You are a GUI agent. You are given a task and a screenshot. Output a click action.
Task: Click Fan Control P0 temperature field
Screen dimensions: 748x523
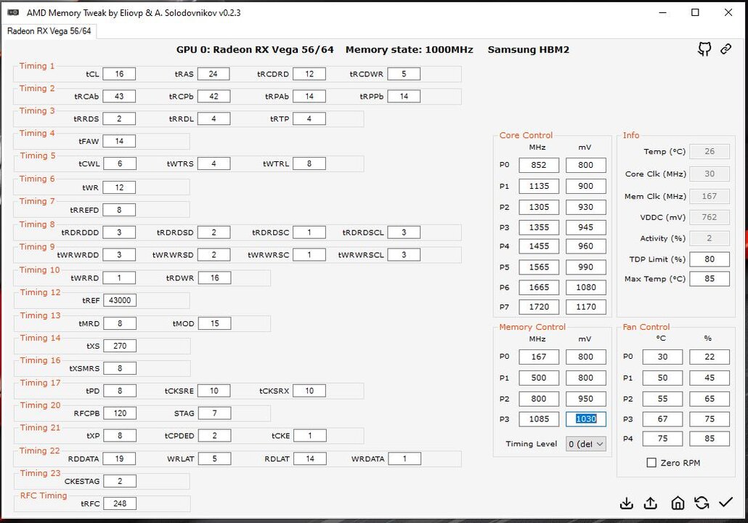(x=662, y=357)
